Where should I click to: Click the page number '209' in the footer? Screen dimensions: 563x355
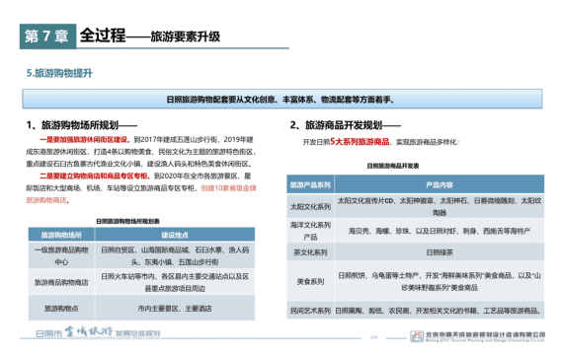pos(373,337)
